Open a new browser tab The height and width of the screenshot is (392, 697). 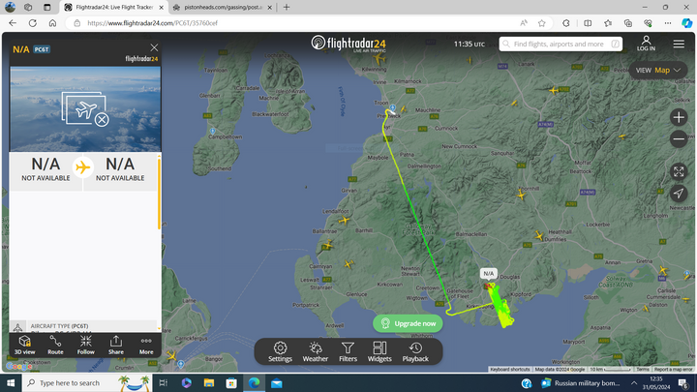pyautogui.click(x=287, y=8)
